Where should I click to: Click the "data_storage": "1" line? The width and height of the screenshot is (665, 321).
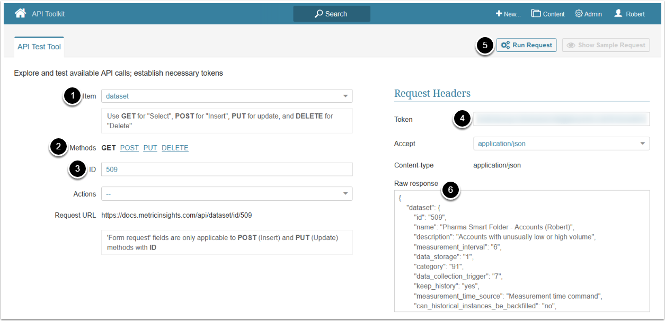[444, 257]
